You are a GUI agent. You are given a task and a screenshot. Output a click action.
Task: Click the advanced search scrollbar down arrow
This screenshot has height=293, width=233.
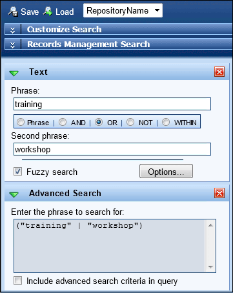pos(210,267)
